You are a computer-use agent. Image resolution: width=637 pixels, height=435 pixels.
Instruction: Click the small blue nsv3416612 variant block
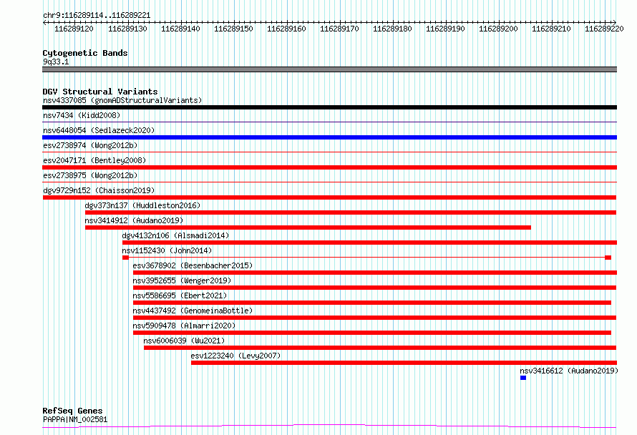point(523,378)
